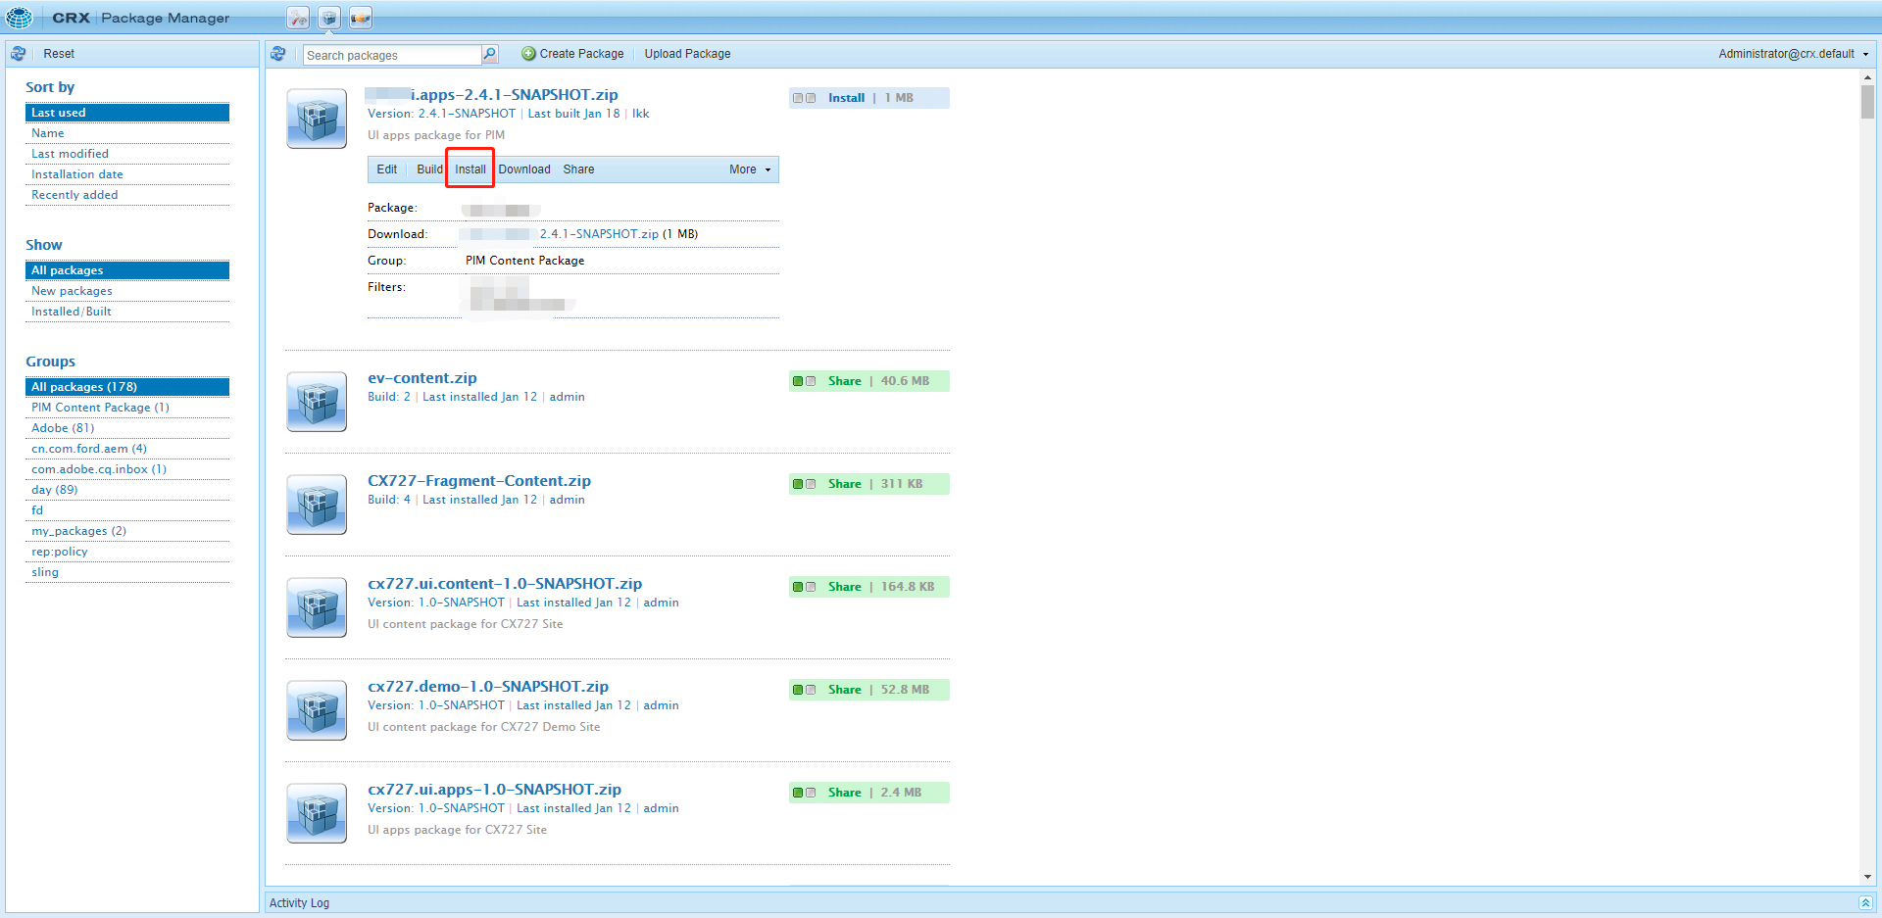This screenshot has height=918, width=1882.
Task: Click status indicator for apps-2.4.1-SNAPSHOT
Action: click(x=805, y=98)
